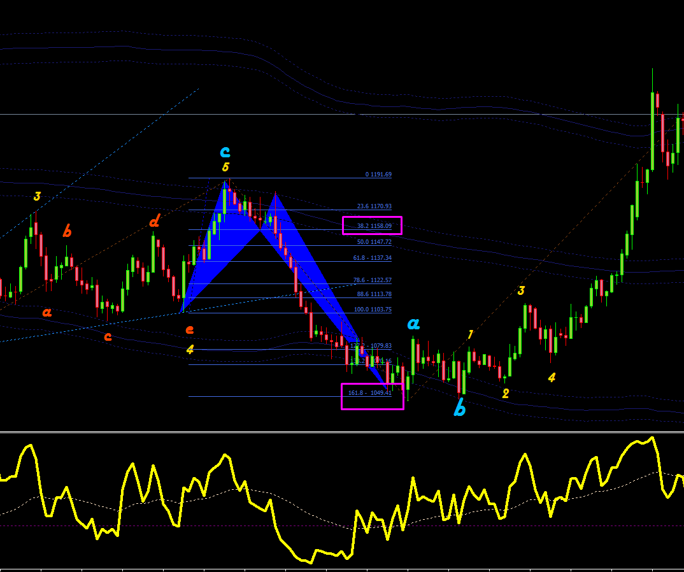Screen dimensions: 684x572
Task: Select the Fibonacci label 0 1191.69
Action: 378,175
